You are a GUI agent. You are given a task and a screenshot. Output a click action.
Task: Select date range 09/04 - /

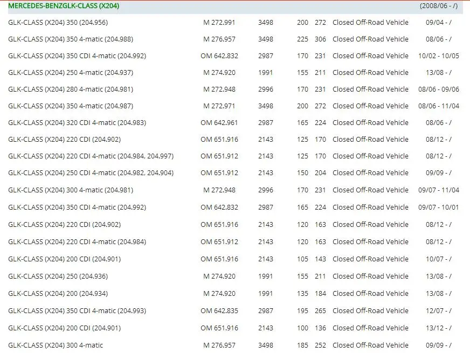click(x=439, y=23)
